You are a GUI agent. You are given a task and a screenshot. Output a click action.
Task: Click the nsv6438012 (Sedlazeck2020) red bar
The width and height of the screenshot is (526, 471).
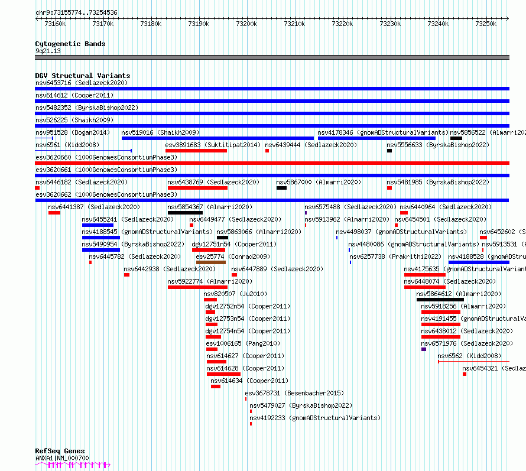[441, 337]
